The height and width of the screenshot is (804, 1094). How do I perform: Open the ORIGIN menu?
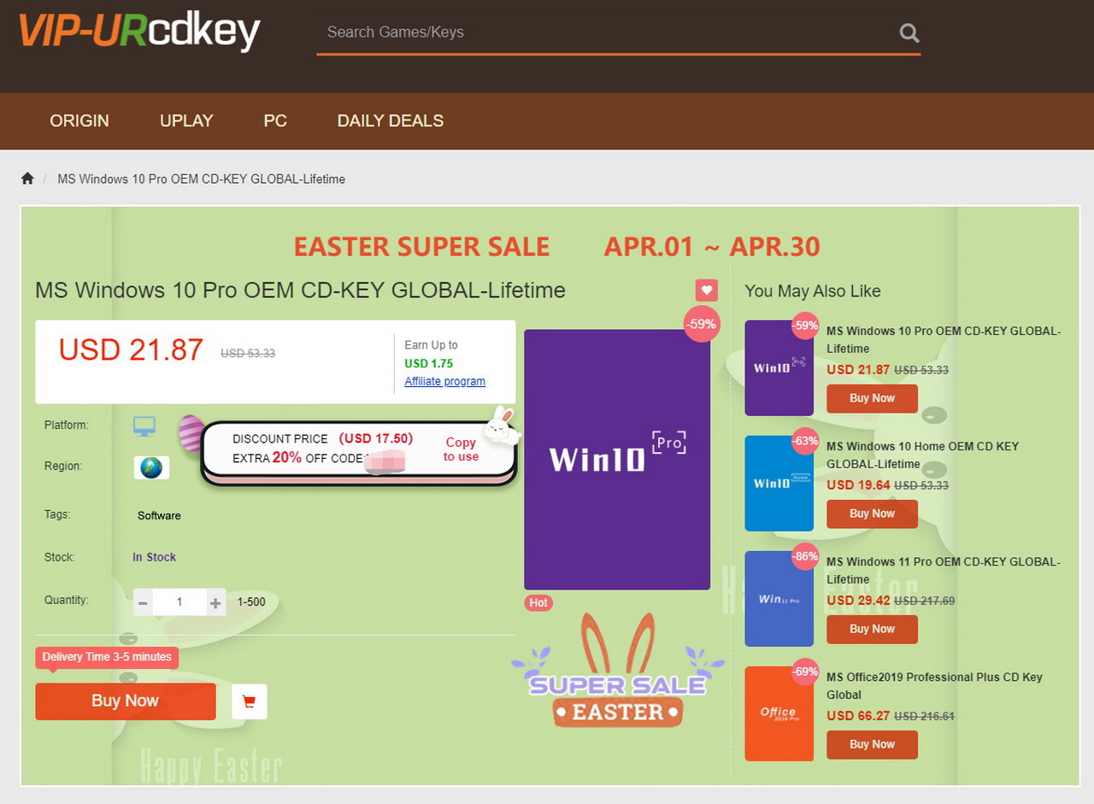click(79, 120)
